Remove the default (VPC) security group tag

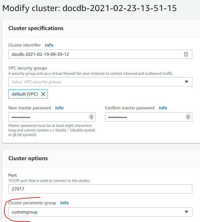coord(43,94)
